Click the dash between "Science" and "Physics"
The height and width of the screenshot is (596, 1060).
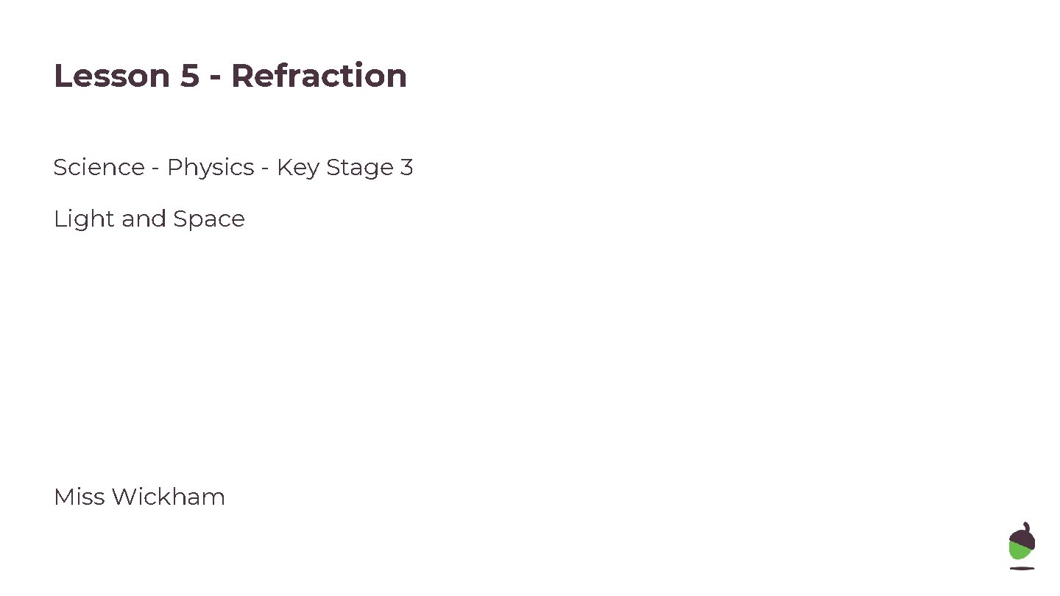click(x=156, y=169)
